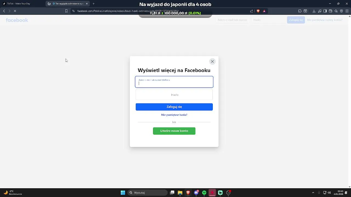Screen dimensions: 351x197
Task: Close the Facebook login dialog
Action: pyautogui.click(x=212, y=62)
